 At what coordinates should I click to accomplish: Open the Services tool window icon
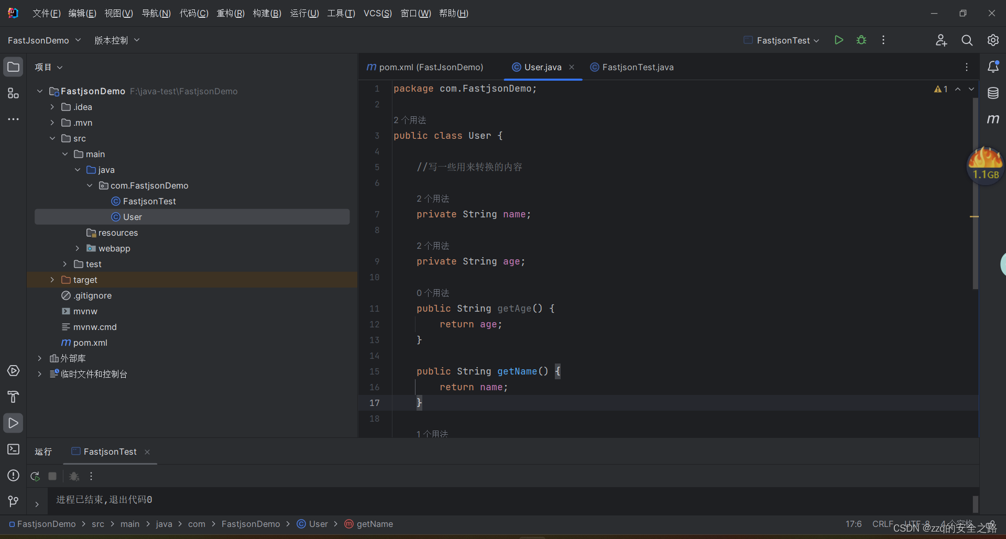pyautogui.click(x=13, y=371)
